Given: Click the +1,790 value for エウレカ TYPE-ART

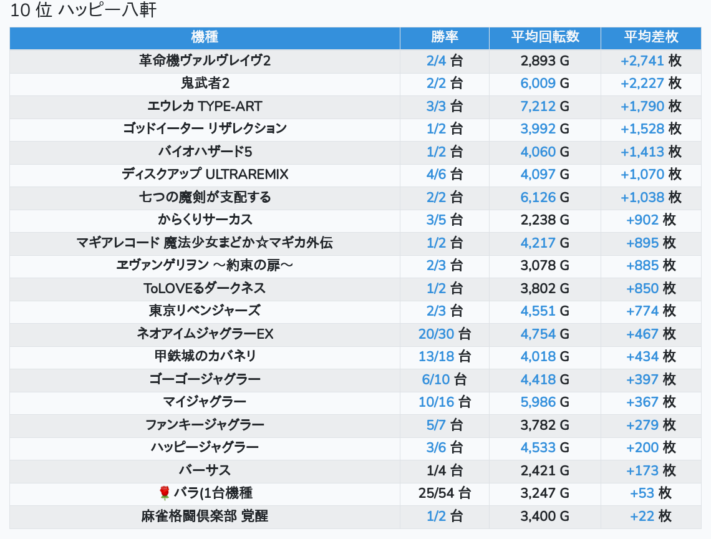Looking at the screenshot, I should 642,106.
